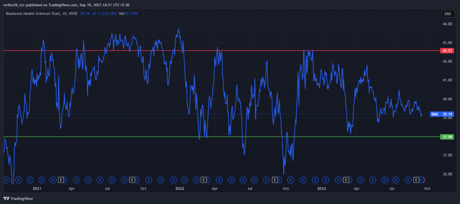Click the publisher line mentioning writer26_tcr

66,4
